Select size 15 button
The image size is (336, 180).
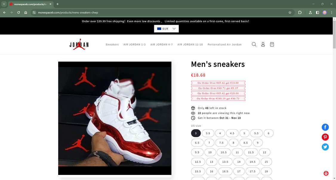(266, 162)
